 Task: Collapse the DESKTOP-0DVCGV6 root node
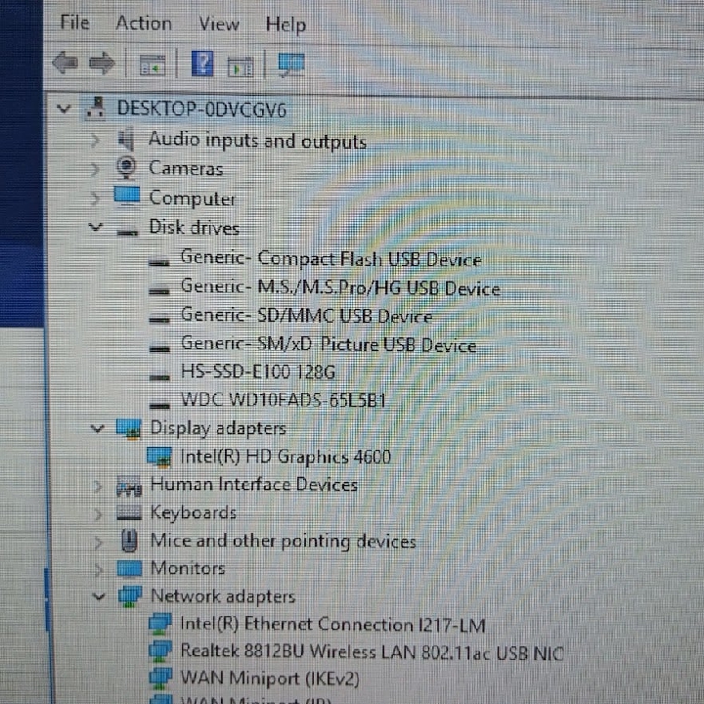[64, 110]
